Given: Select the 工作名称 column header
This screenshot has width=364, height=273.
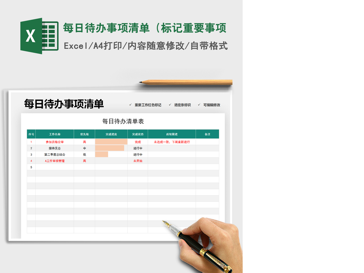Looking at the screenshot, I should (x=55, y=134).
